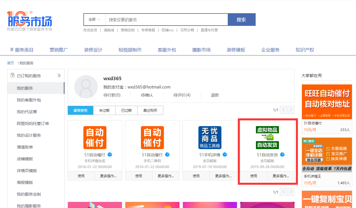The width and height of the screenshot is (356, 208).
Task: Open 待评价(4) orders
Action: (x=182, y=95)
